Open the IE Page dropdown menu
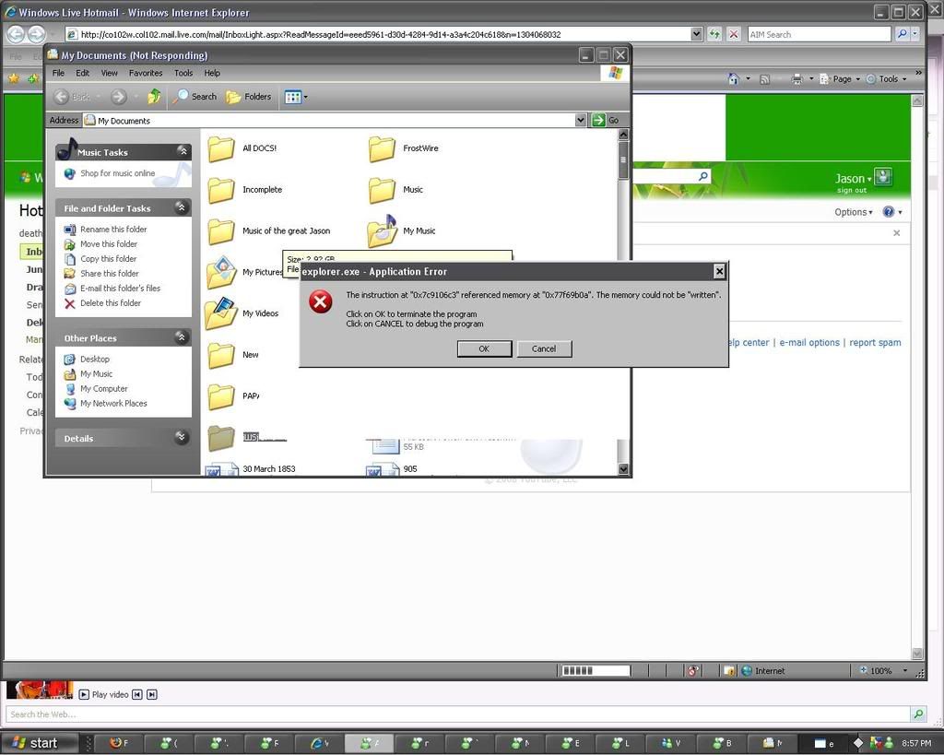This screenshot has height=755, width=944. (841, 79)
